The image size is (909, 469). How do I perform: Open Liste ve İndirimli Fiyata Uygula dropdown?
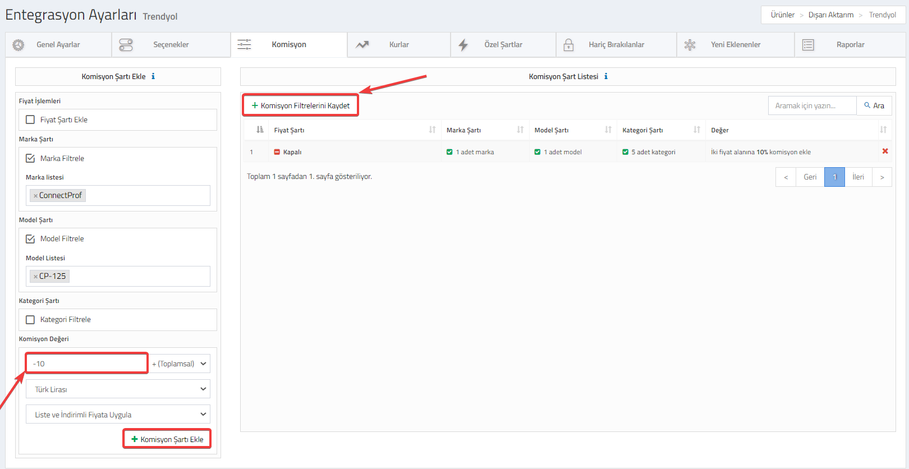118,414
